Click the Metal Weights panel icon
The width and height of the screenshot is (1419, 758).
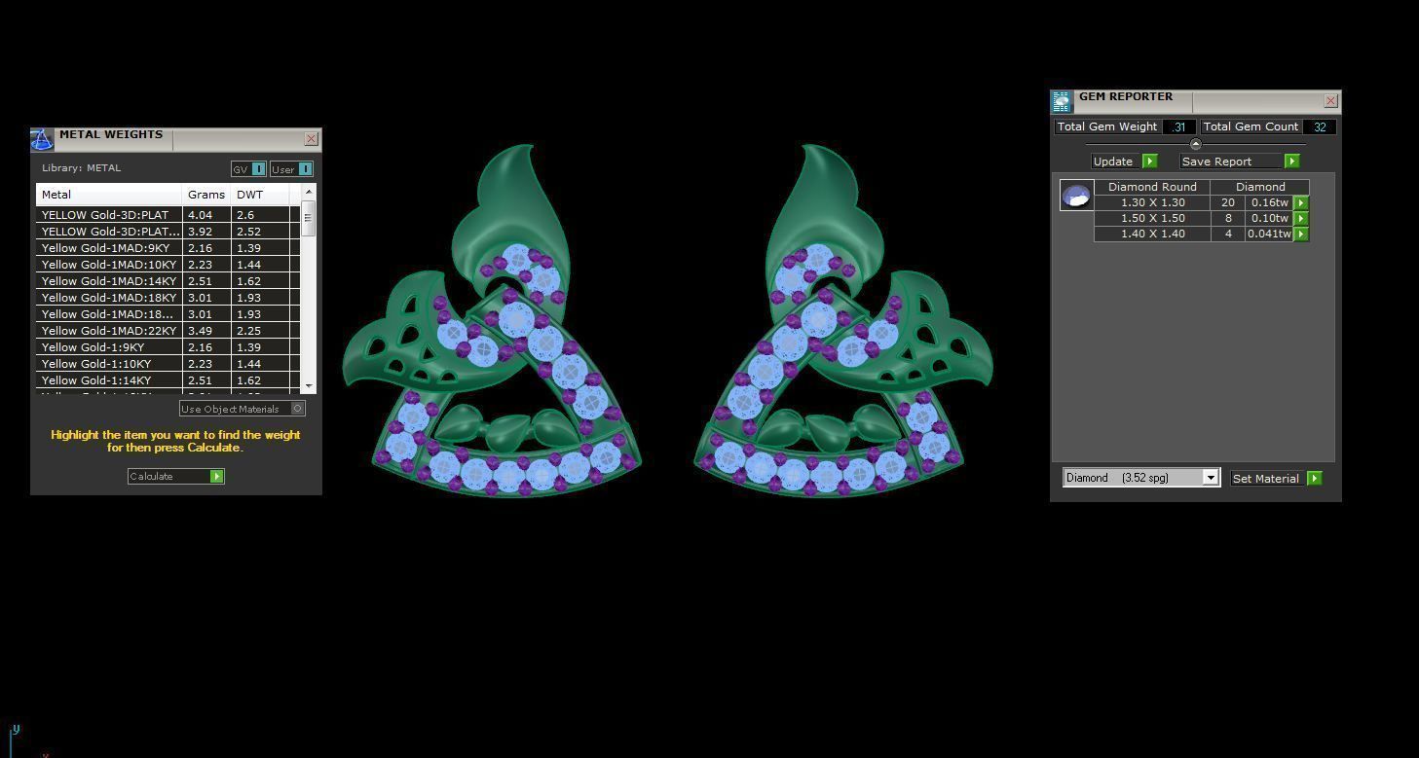tap(41, 140)
